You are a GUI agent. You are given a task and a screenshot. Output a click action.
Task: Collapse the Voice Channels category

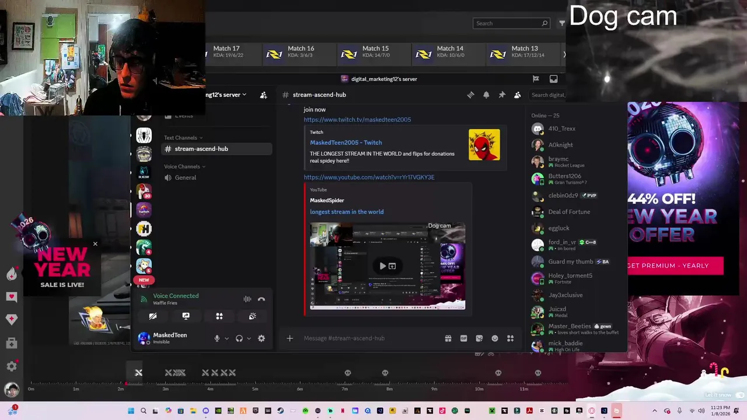tap(185, 166)
